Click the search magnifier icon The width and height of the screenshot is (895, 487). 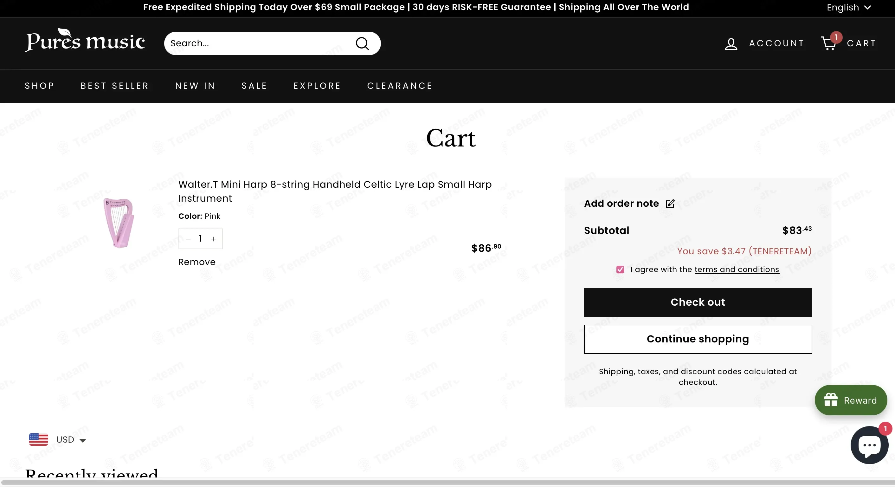tap(362, 43)
